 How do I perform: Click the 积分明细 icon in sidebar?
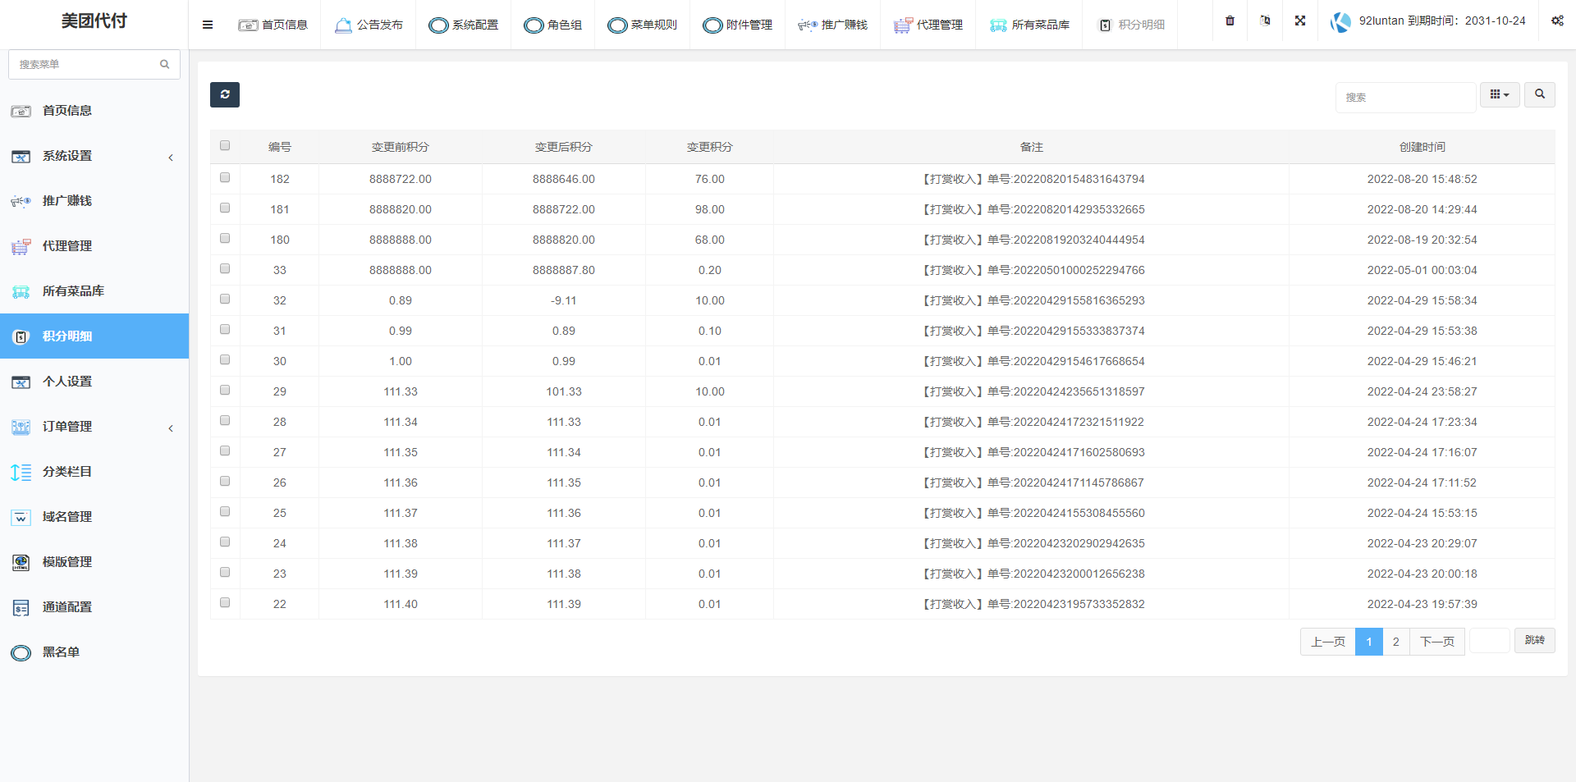pyautogui.click(x=21, y=336)
